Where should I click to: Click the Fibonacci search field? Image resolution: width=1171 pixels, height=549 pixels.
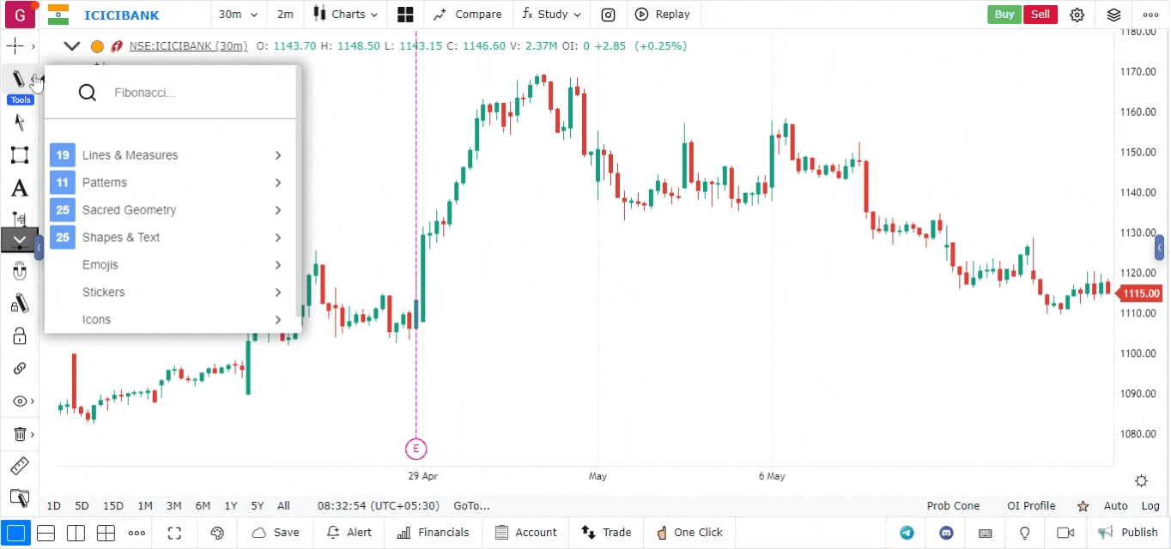click(197, 93)
